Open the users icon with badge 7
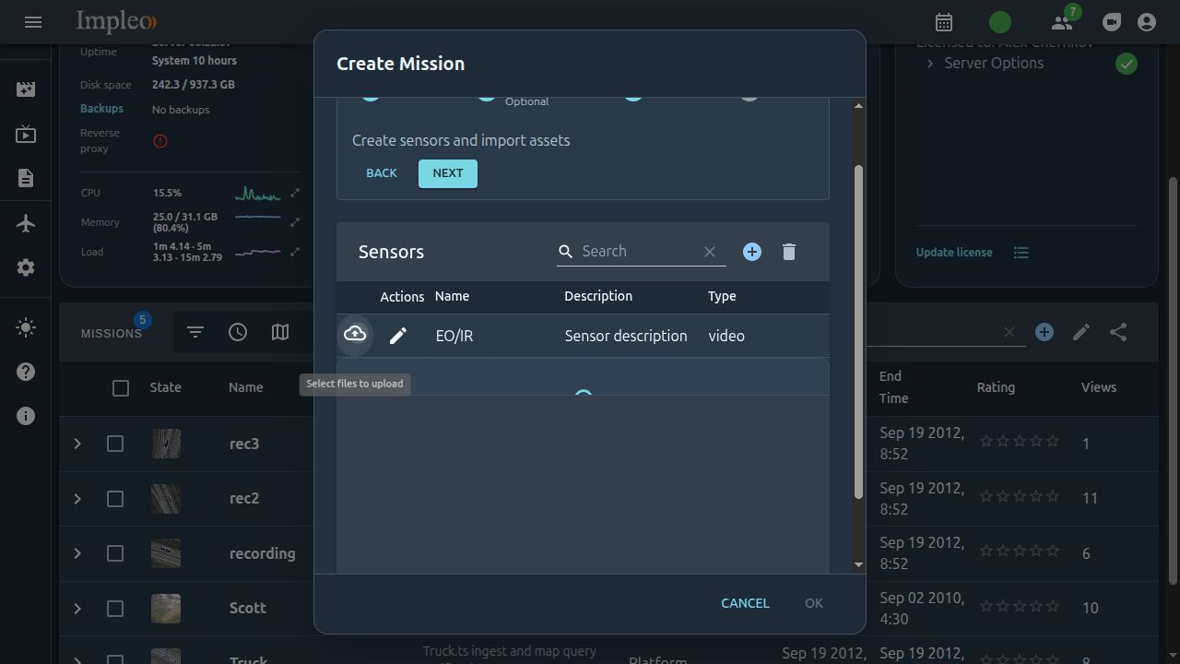The height and width of the screenshot is (664, 1180). coord(1062,22)
